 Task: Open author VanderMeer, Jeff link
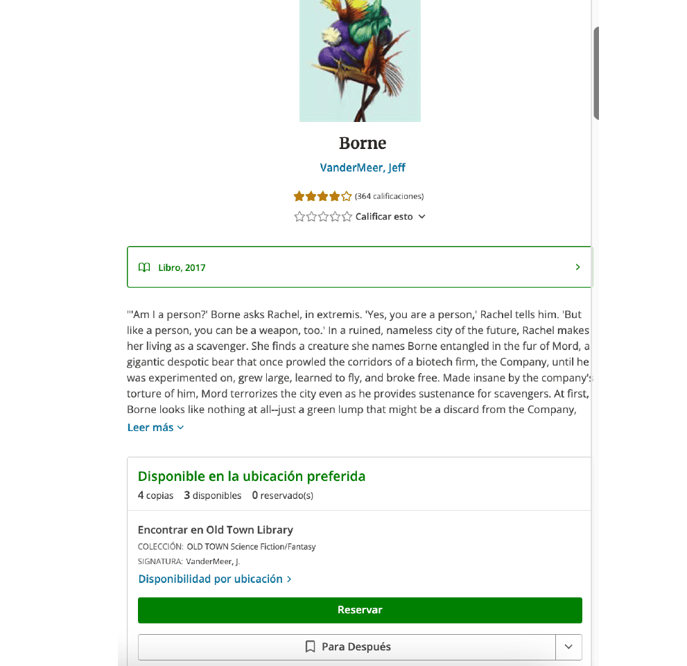[363, 168]
